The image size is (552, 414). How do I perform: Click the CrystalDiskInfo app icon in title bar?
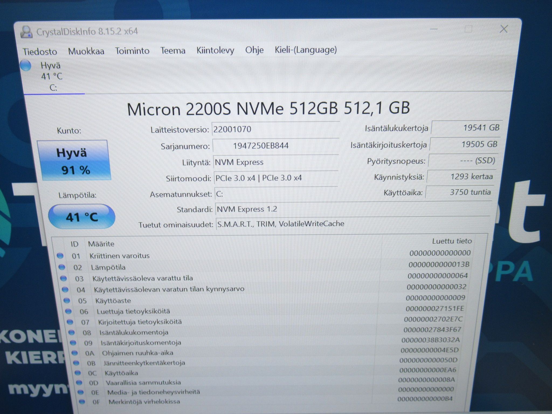tap(26, 32)
